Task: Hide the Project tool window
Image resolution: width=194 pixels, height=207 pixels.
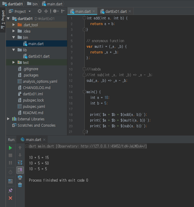Action: pyautogui.click(x=63, y=11)
